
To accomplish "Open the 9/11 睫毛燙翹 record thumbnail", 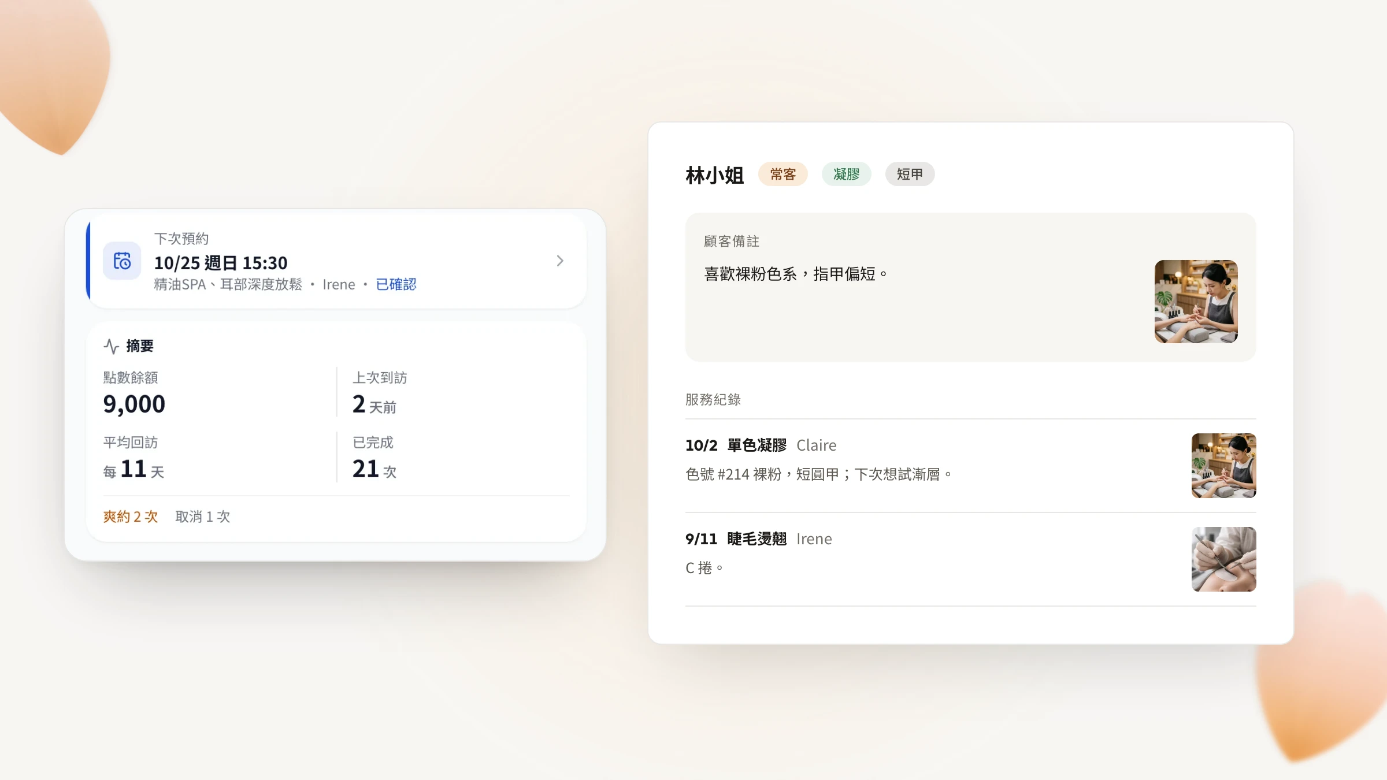I will [1223, 559].
